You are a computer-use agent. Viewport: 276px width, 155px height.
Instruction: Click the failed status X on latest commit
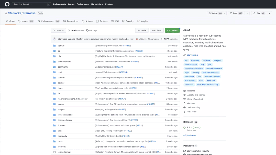(x=137, y=39)
